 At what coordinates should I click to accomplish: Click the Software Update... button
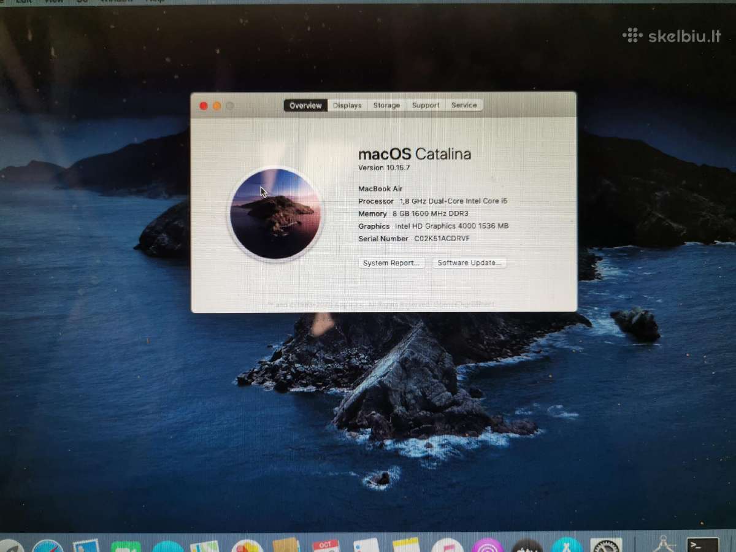point(469,263)
